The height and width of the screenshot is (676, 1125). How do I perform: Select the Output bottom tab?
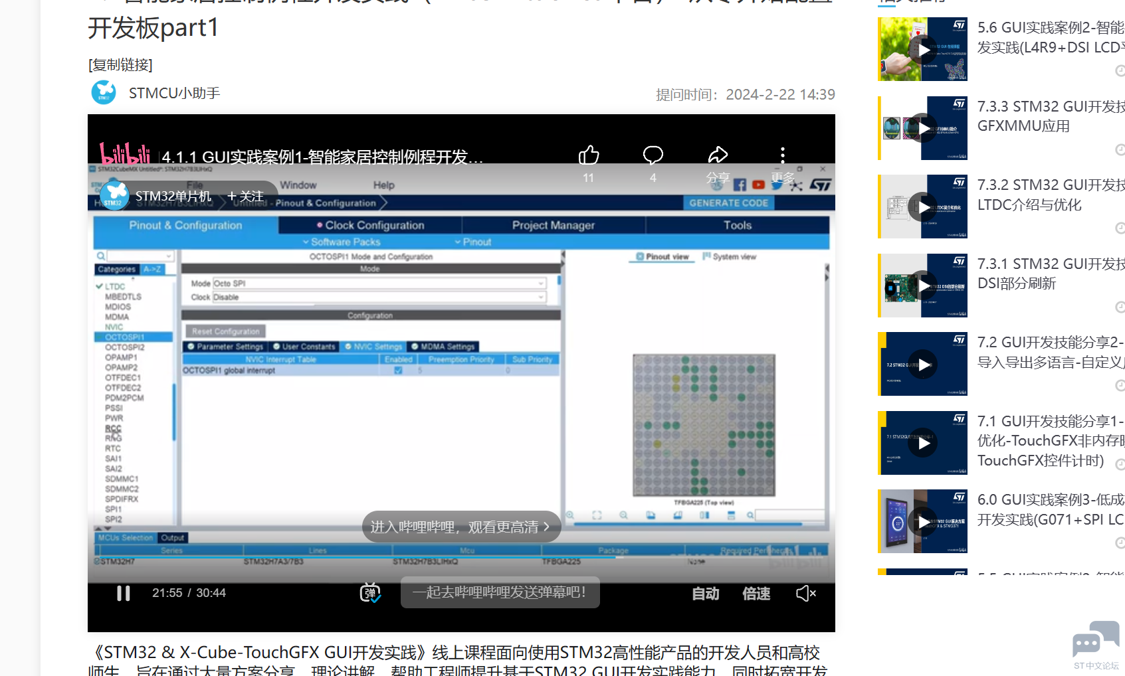[x=173, y=538]
